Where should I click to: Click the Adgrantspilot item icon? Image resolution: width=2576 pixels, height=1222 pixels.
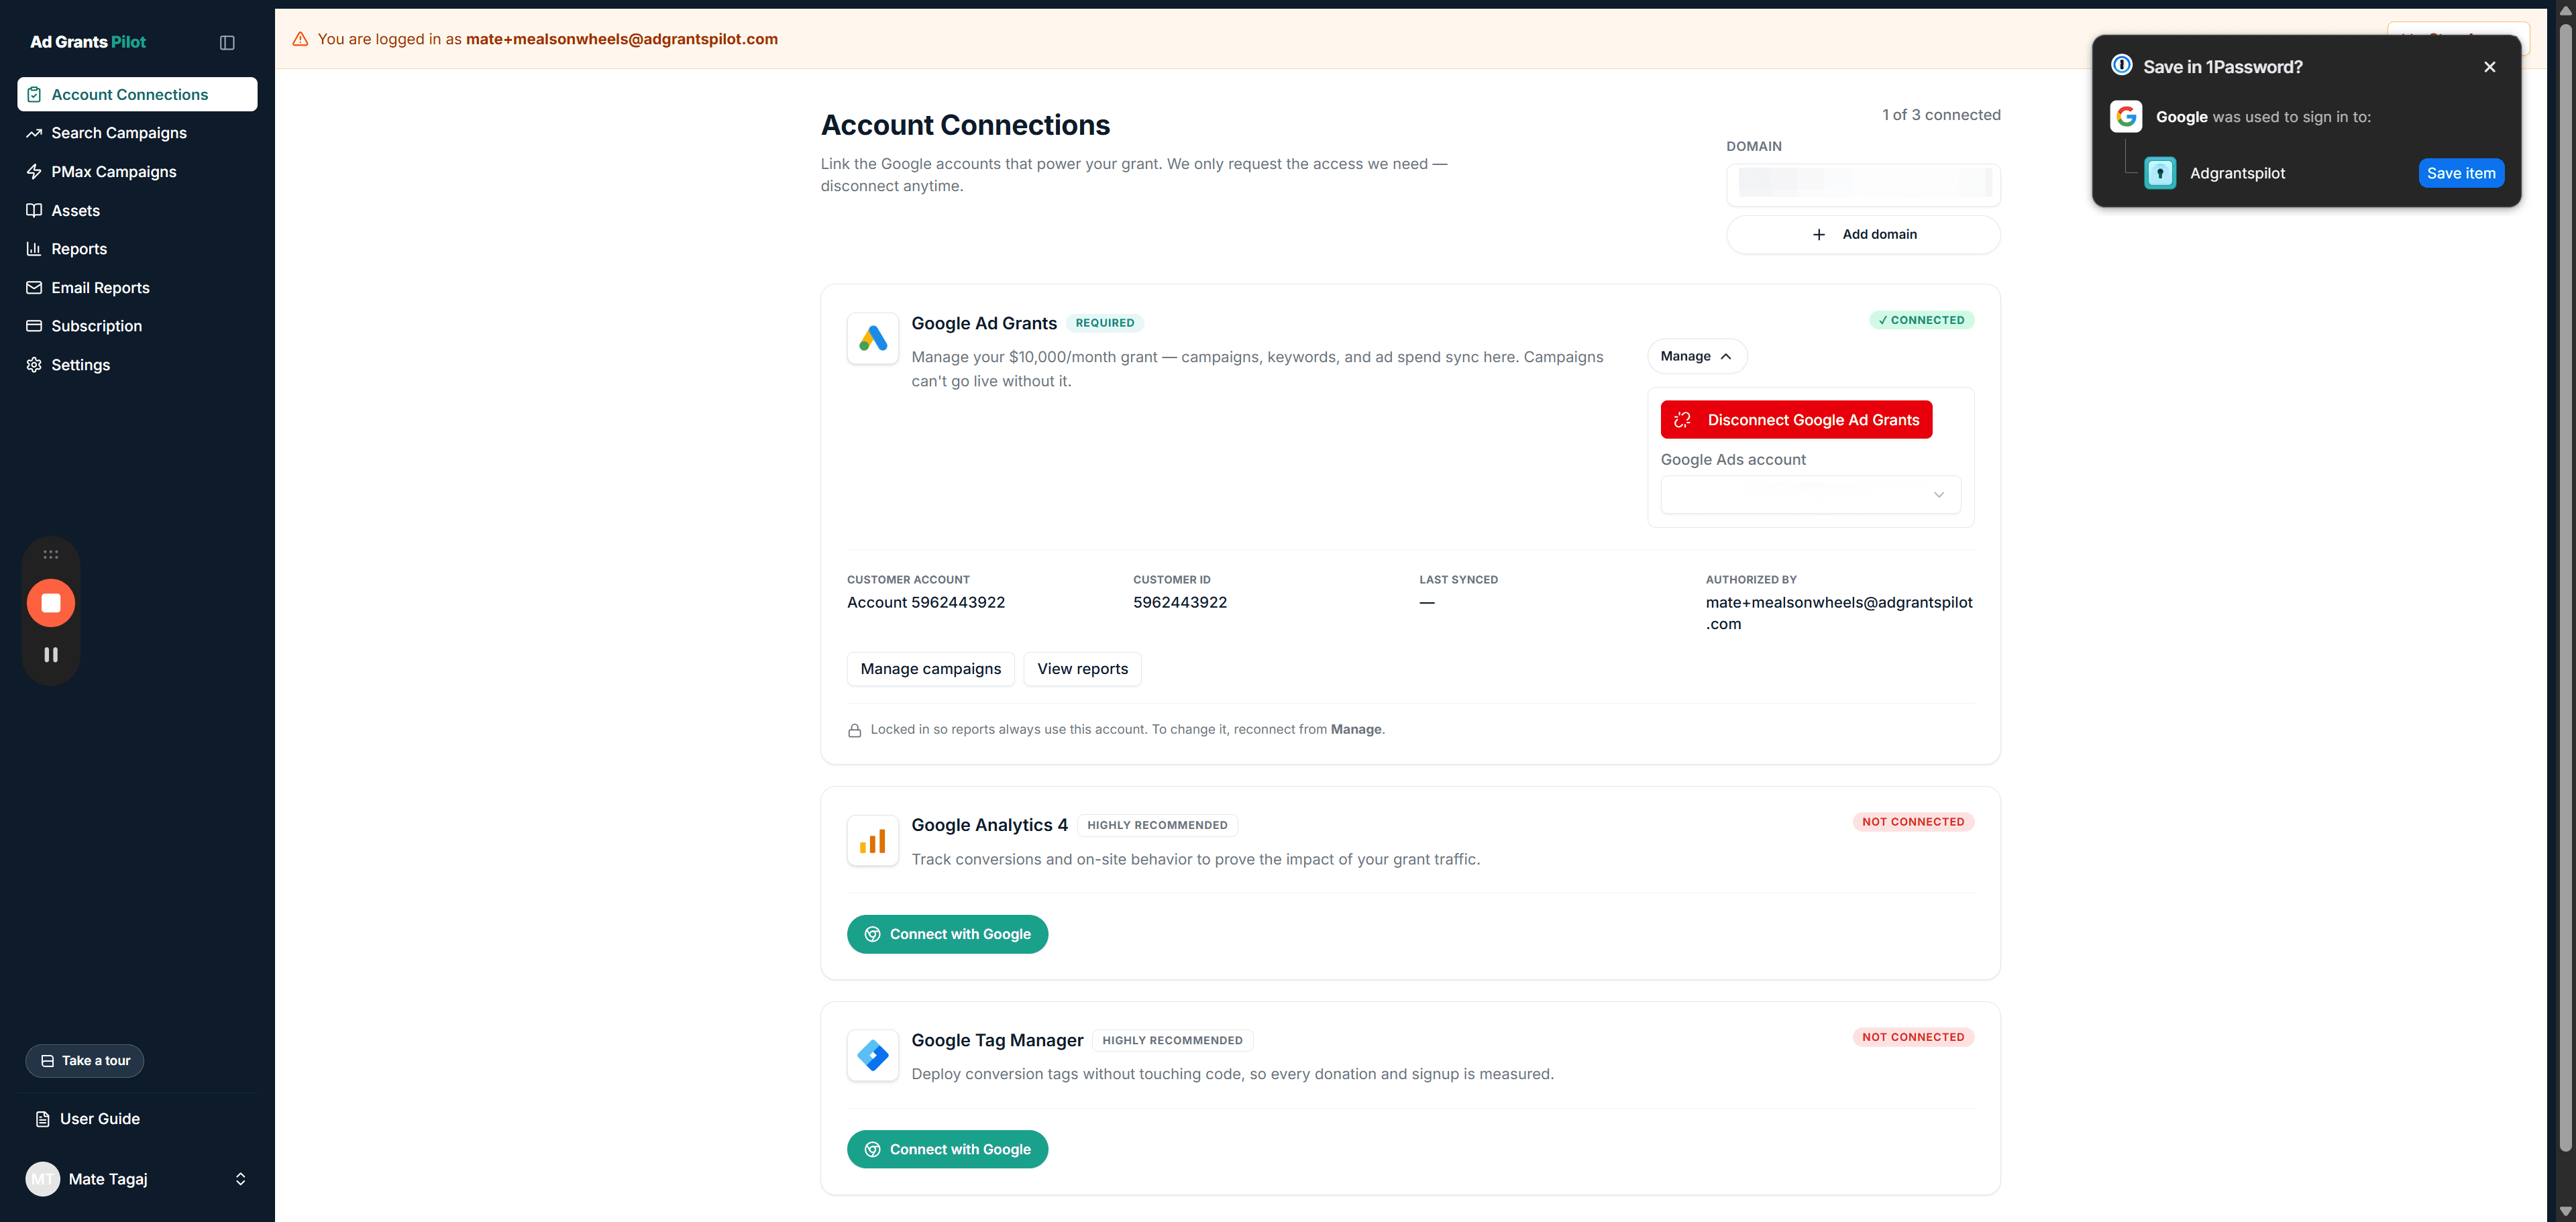2160,173
